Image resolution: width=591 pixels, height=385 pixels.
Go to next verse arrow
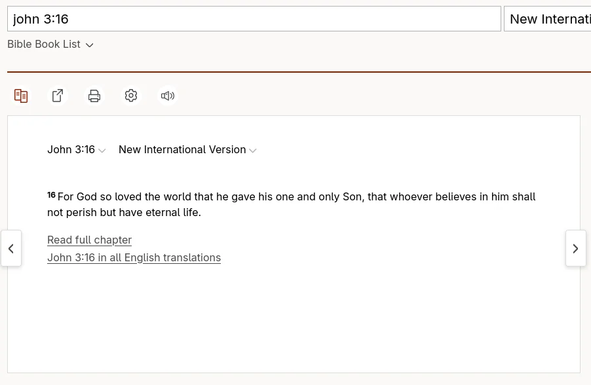(x=575, y=248)
